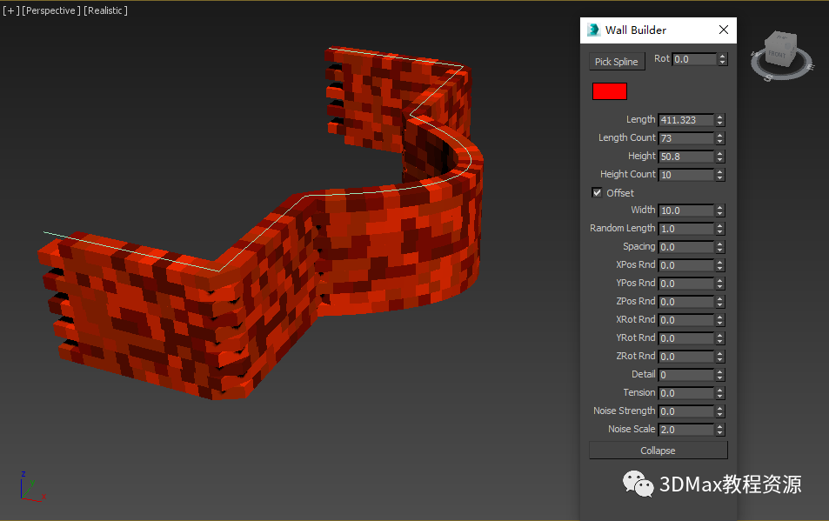Screen dimensions: 829x521
Task: Click the Noise Scale spinner arrows
Action: (719, 430)
